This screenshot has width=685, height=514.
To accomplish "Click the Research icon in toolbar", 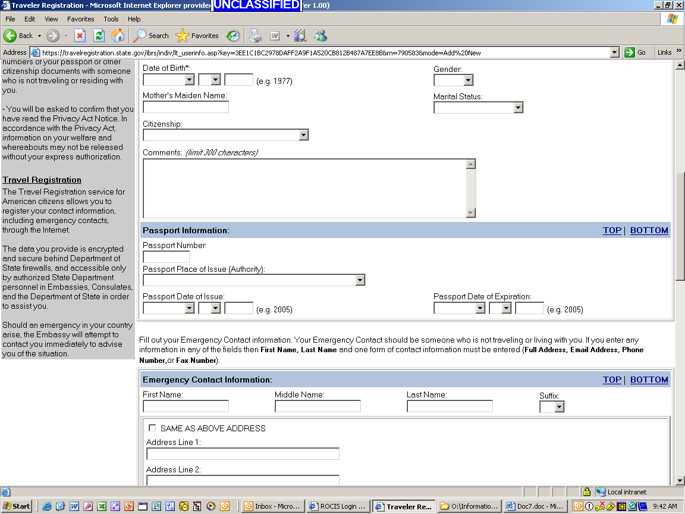I will click(300, 36).
